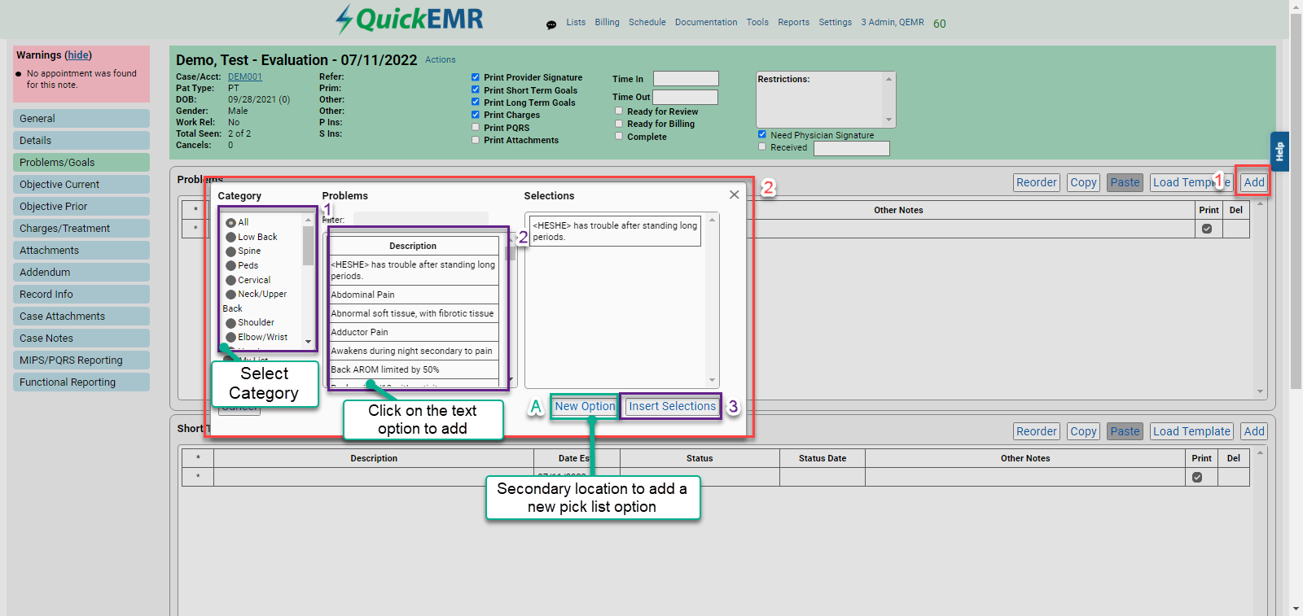1303x616 pixels.
Task: Open the Tools menu
Action: point(757,22)
